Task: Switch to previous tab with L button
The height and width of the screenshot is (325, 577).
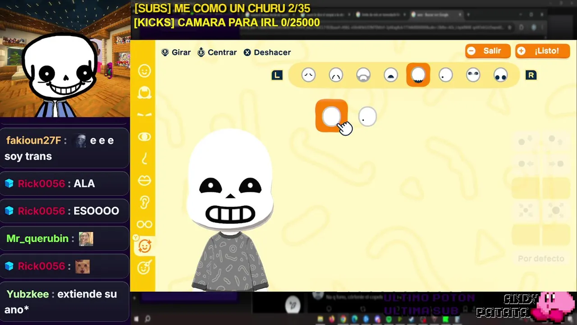Action: [277, 75]
